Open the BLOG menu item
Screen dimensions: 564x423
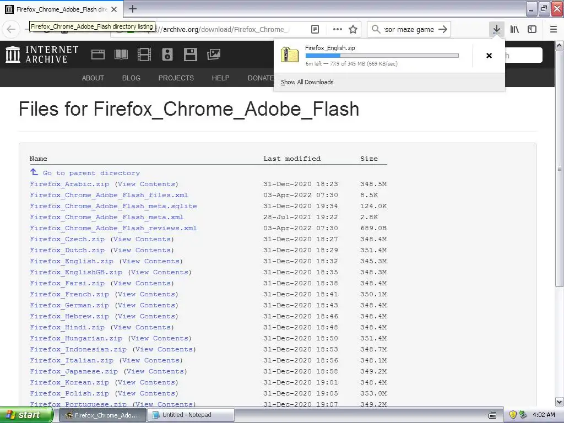[x=131, y=78]
